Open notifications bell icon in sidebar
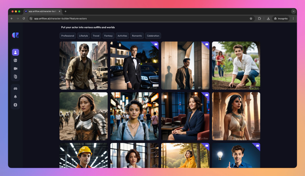This screenshot has height=176, width=305. click(16, 97)
